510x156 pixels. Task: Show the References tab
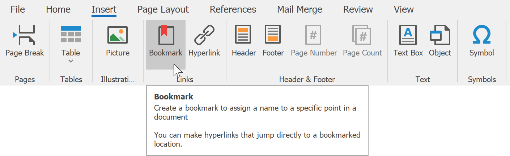[233, 9]
